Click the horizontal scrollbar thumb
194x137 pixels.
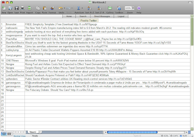[132, 132]
